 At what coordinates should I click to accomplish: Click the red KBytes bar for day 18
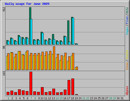pyautogui.click(x=73, y=87)
